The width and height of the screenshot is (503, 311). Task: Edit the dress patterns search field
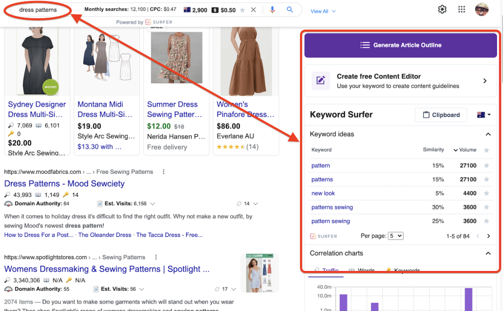[x=38, y=10]
